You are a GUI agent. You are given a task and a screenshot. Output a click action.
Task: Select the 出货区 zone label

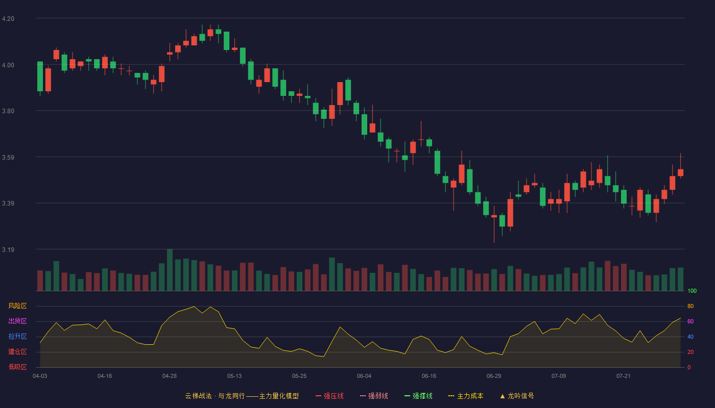click(x=17, y=321)
